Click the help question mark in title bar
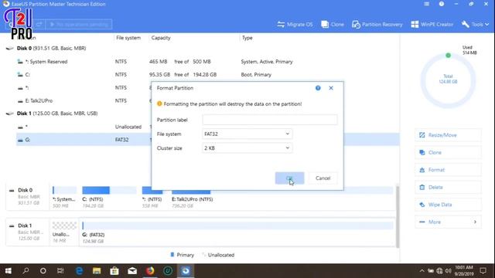This screenshot has width=495, height=278. [442, 4]
